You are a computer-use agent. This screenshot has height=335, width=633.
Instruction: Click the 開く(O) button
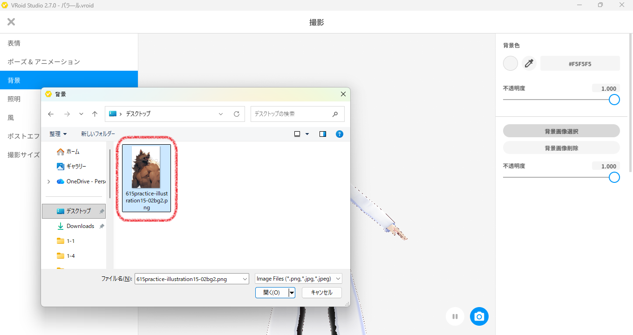[272, 293]
